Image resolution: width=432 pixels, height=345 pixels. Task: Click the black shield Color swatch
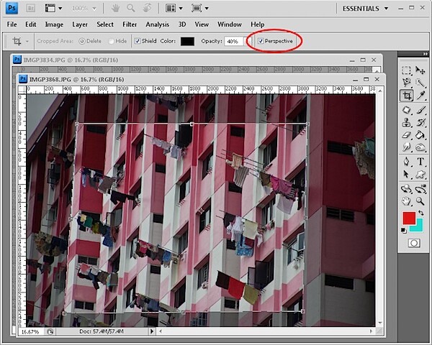[x=187, y=41]
